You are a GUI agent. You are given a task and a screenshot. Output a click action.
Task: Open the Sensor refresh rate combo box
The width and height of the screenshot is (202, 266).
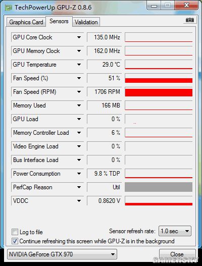pyautogui.click(x=175, y=231)
